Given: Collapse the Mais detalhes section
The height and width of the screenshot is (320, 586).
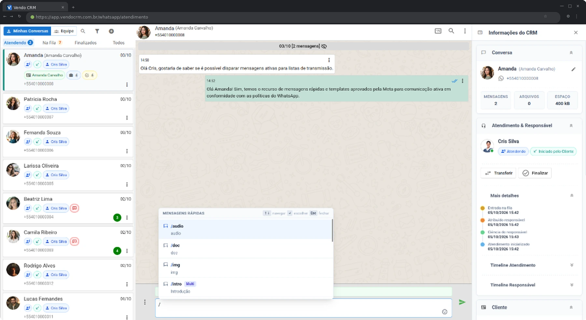Looking at the screenshot, I should click(572, 196).
